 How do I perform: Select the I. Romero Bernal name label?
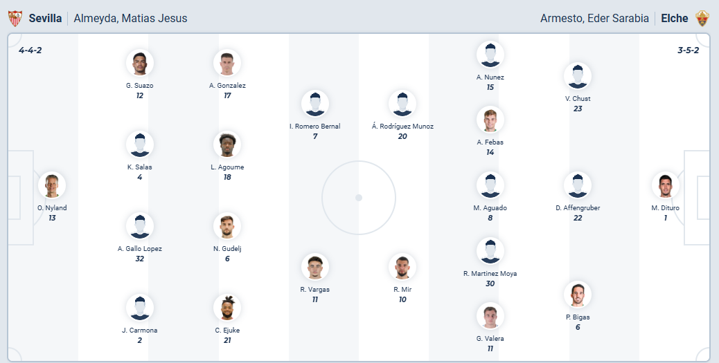point(314,127)
